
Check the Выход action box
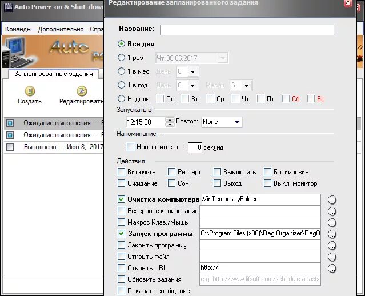(x=217, y=183)
